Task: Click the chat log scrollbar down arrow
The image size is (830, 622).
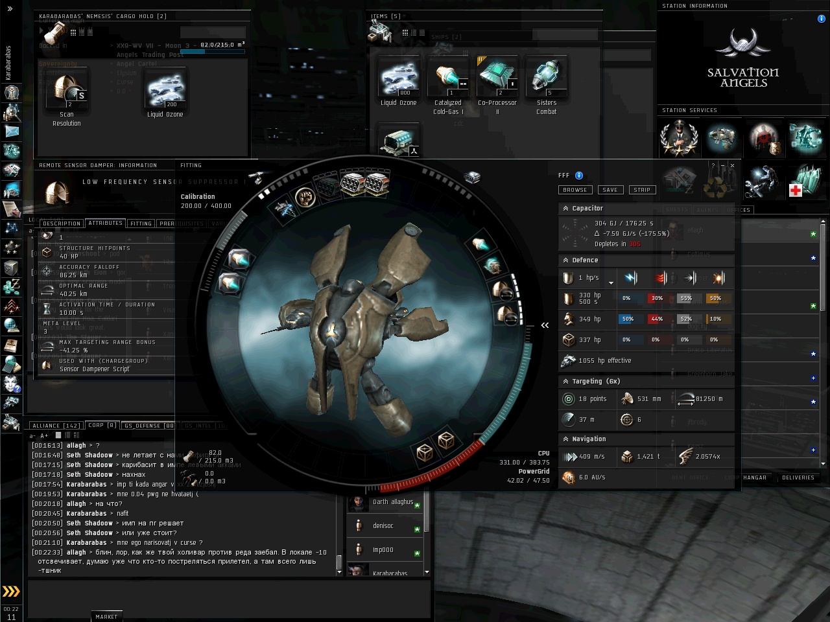Action: point(339,572)
